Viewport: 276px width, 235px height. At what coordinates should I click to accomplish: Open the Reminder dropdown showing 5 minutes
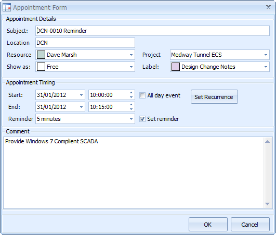coord(131,119)
